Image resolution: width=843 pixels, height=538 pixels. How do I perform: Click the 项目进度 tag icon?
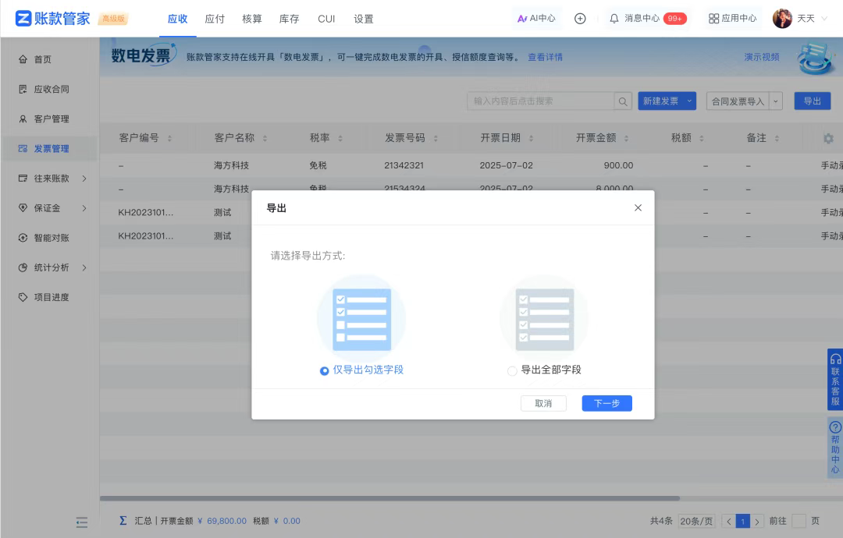pyautogui.click(x=23, y=297)
